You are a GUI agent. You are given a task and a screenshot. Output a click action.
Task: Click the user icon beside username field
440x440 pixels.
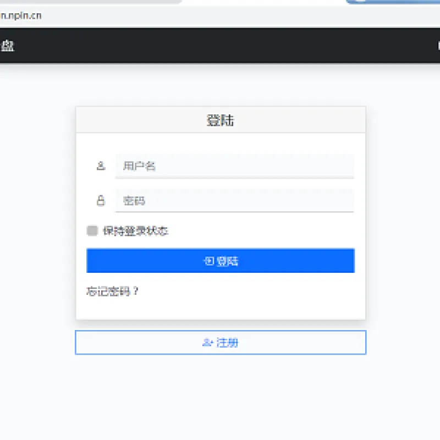click(x=101, y=166)
